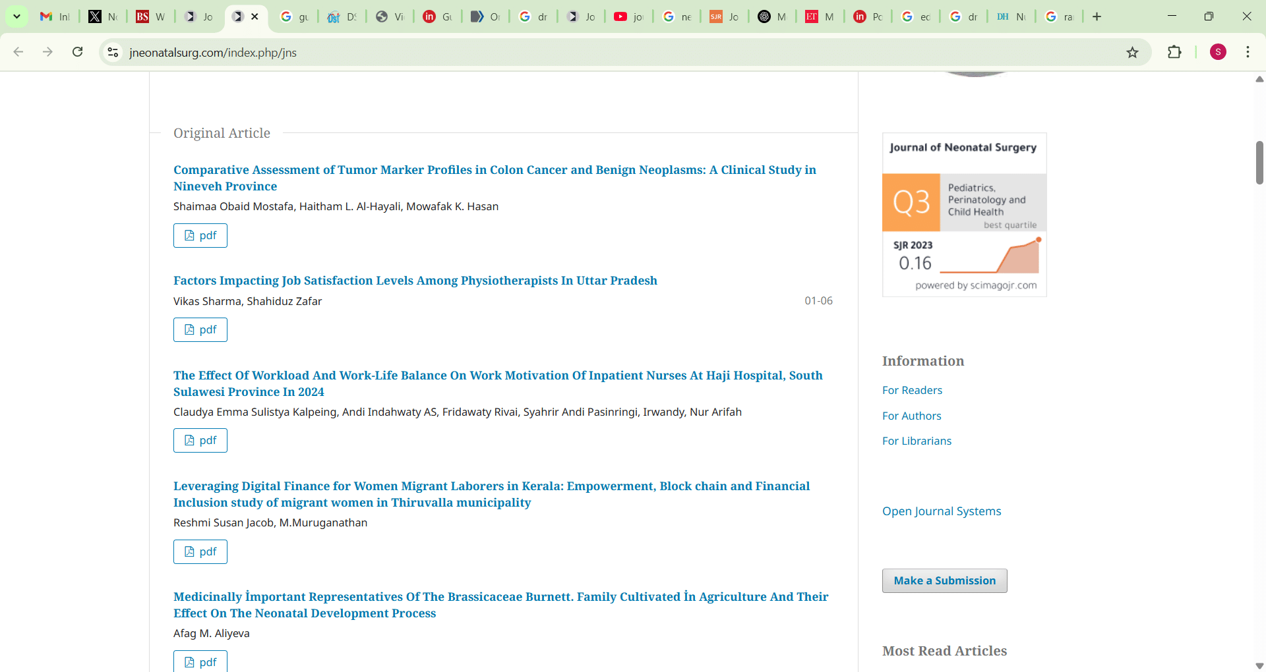Click the Open Journal Systems link

[x=941, y=511]
